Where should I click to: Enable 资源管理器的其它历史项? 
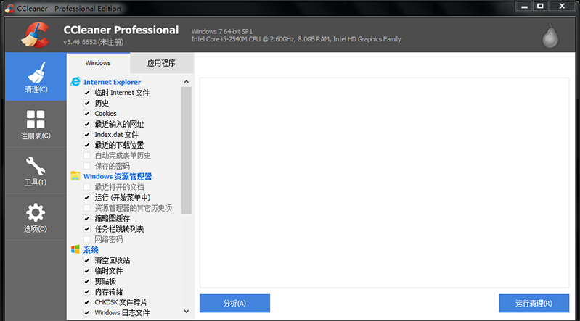pos(87,208)
